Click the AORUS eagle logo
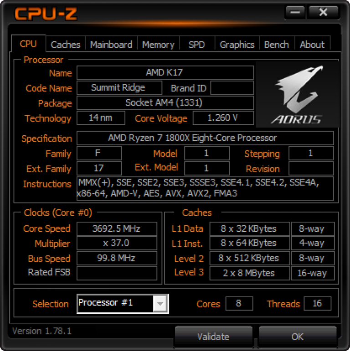 [x=297, y=95]
